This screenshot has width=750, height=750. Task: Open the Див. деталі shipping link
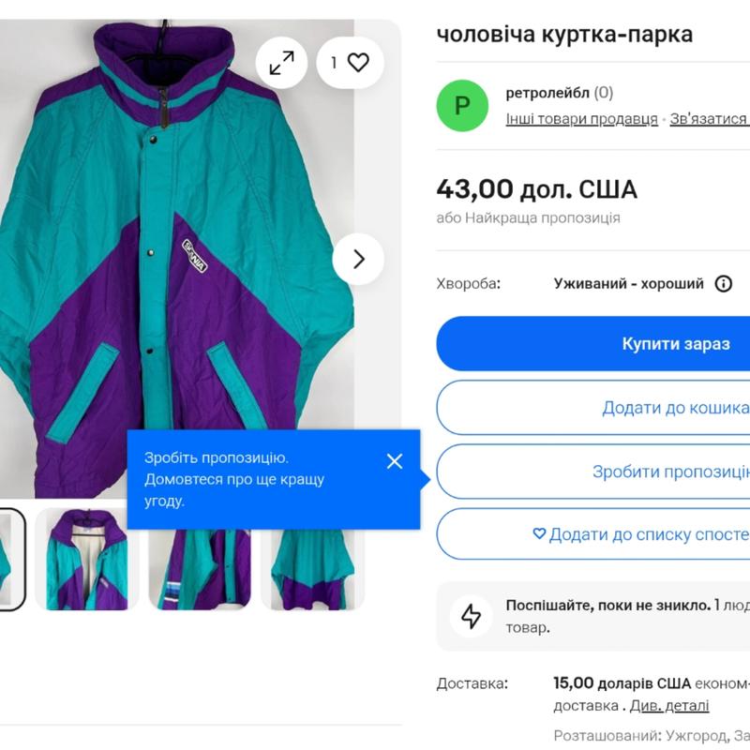tap(669, 706)
